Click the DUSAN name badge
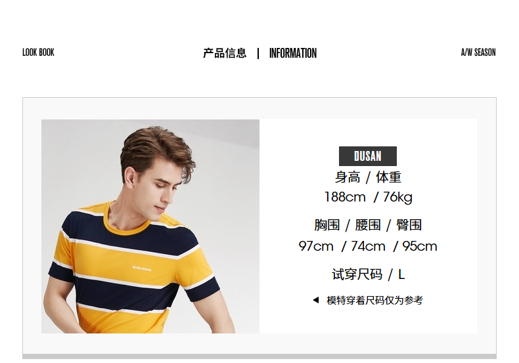This screenshot has height=363, width=519. pyautogui.click(x=368, y=156)
